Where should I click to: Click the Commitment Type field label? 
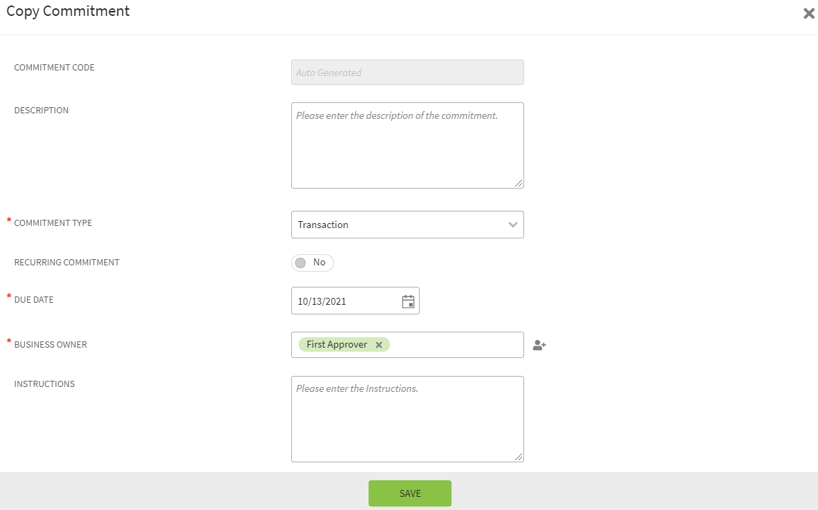53,223
